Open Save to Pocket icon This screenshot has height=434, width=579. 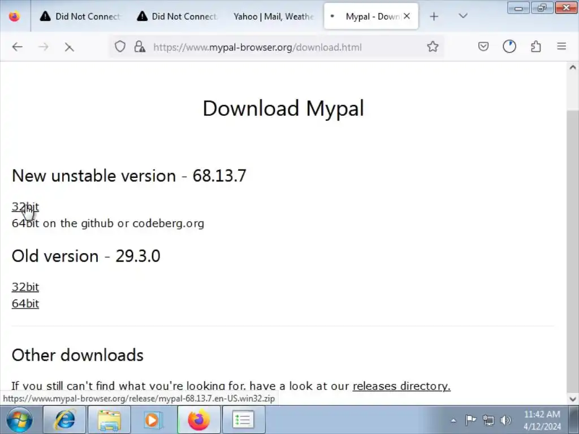(483, 46)
